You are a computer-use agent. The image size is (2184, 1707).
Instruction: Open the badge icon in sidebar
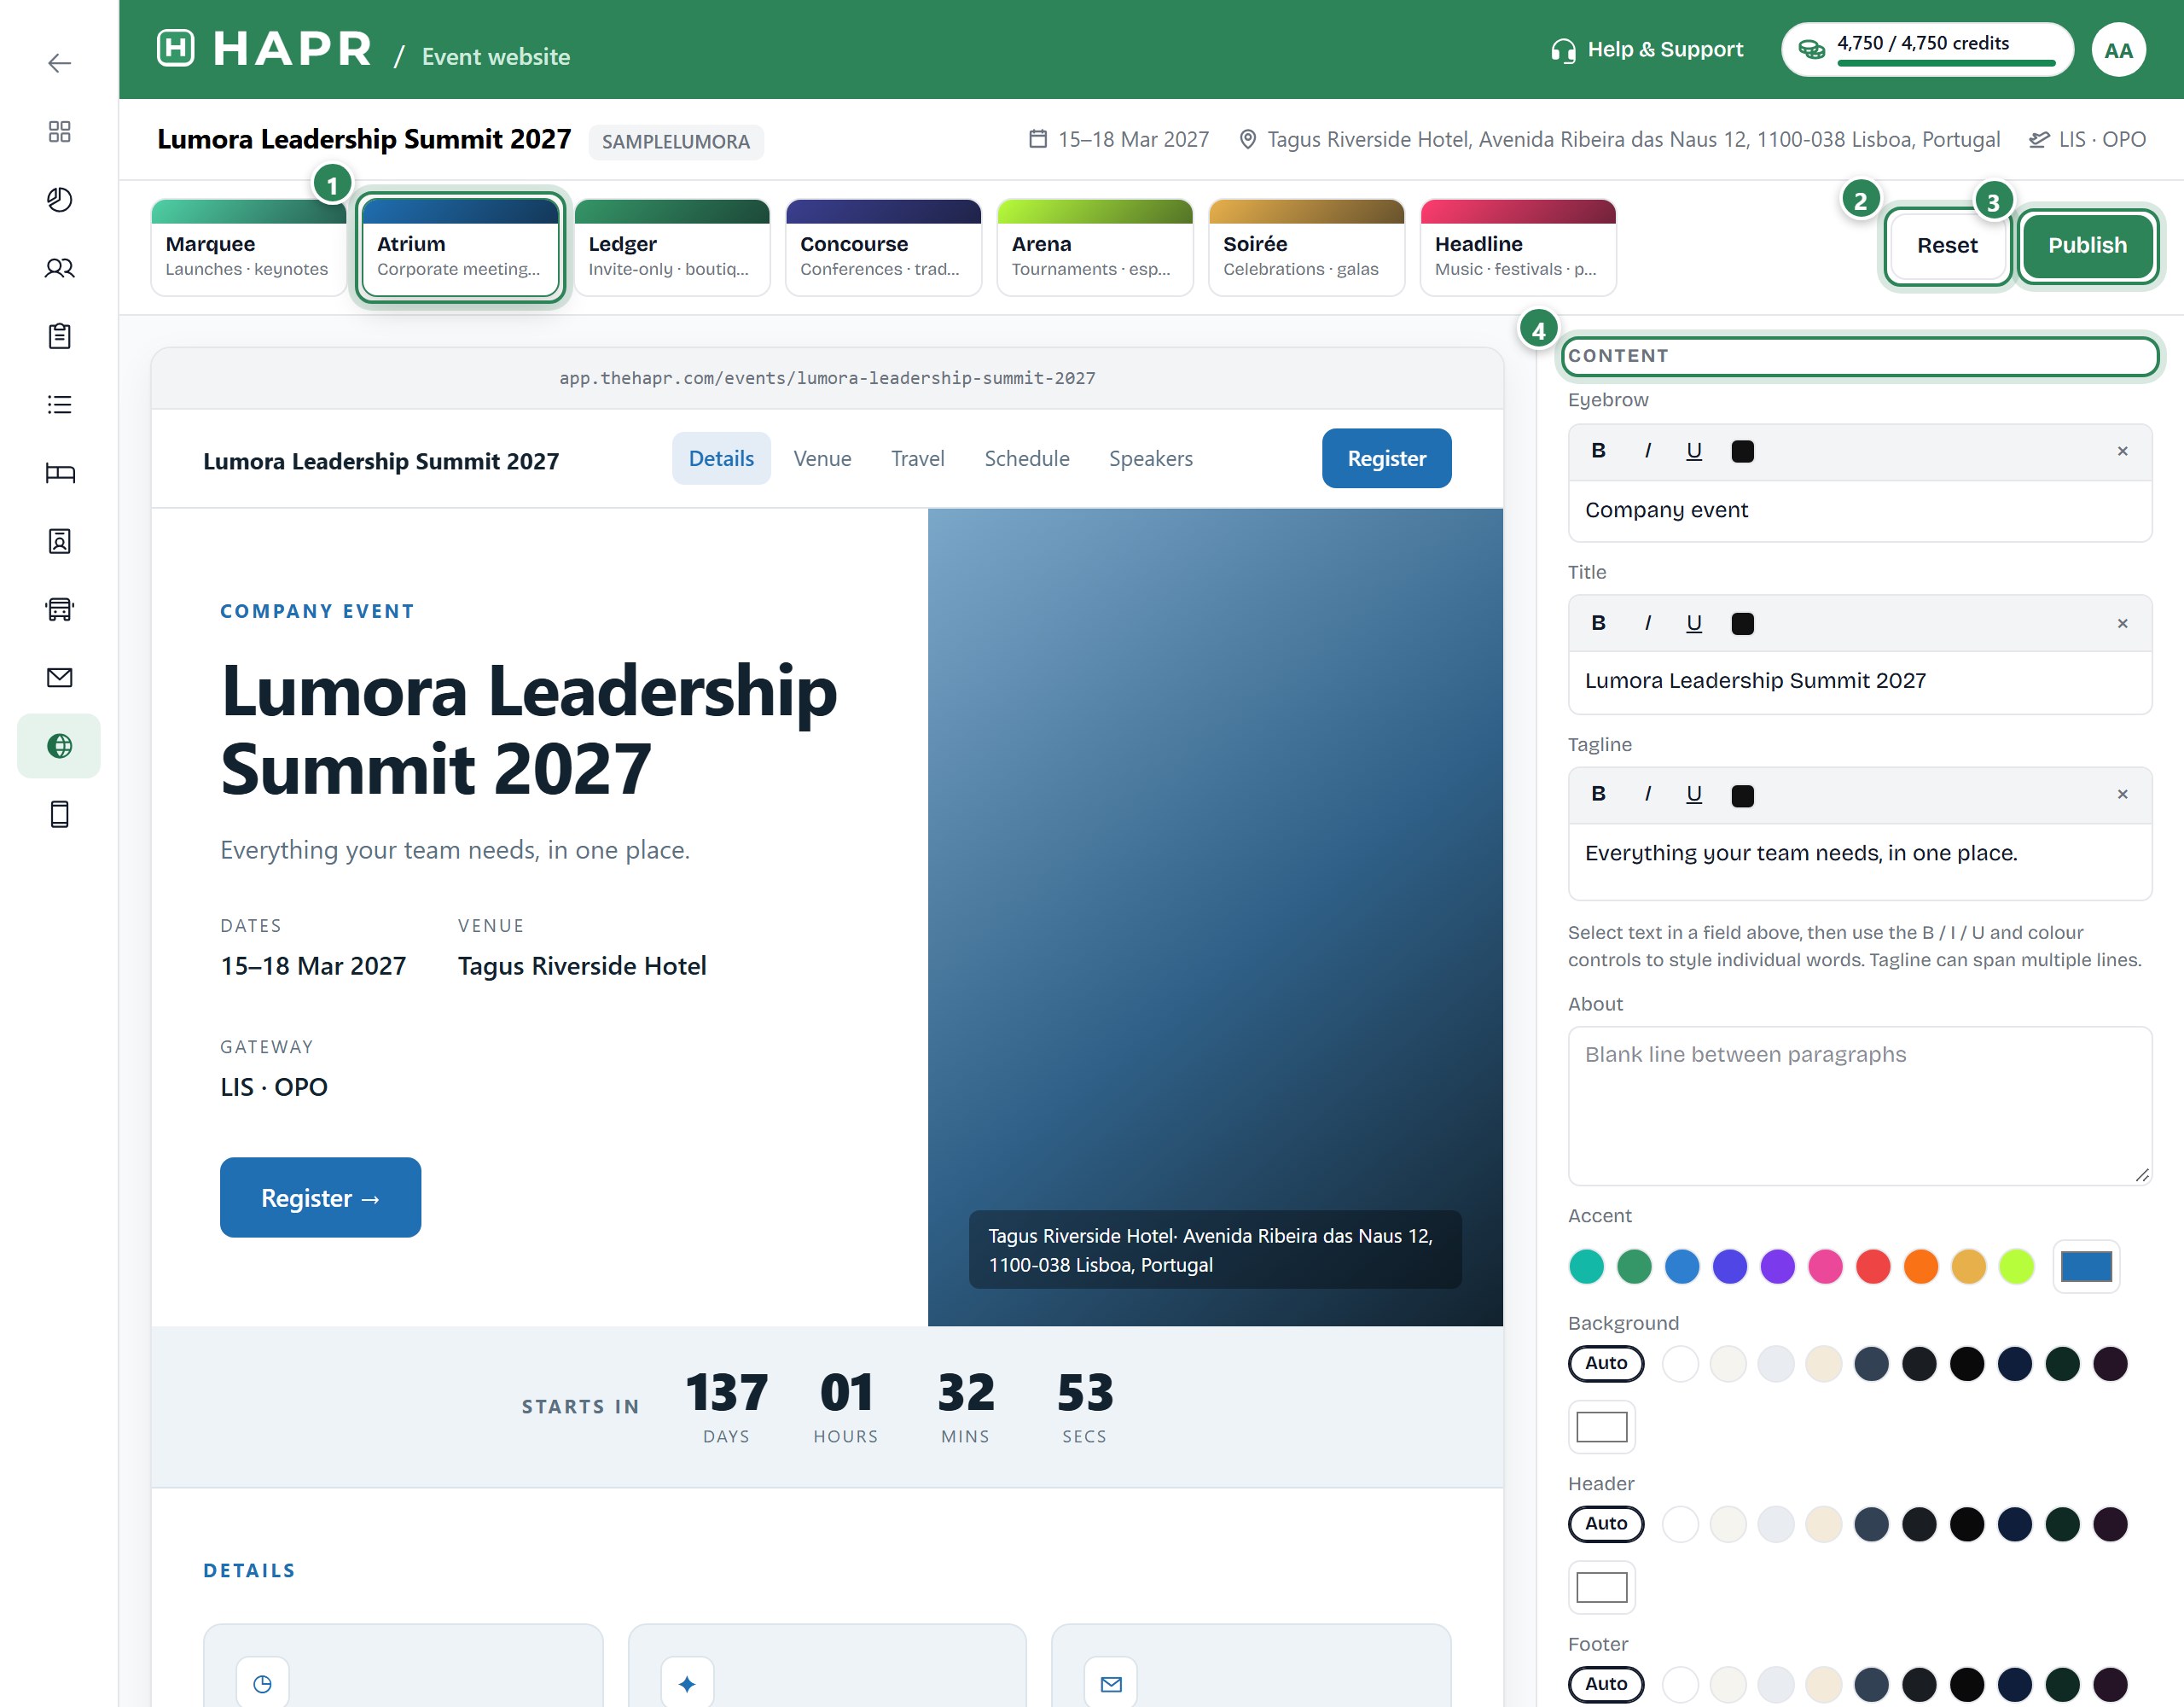click(x=59, y=541)
